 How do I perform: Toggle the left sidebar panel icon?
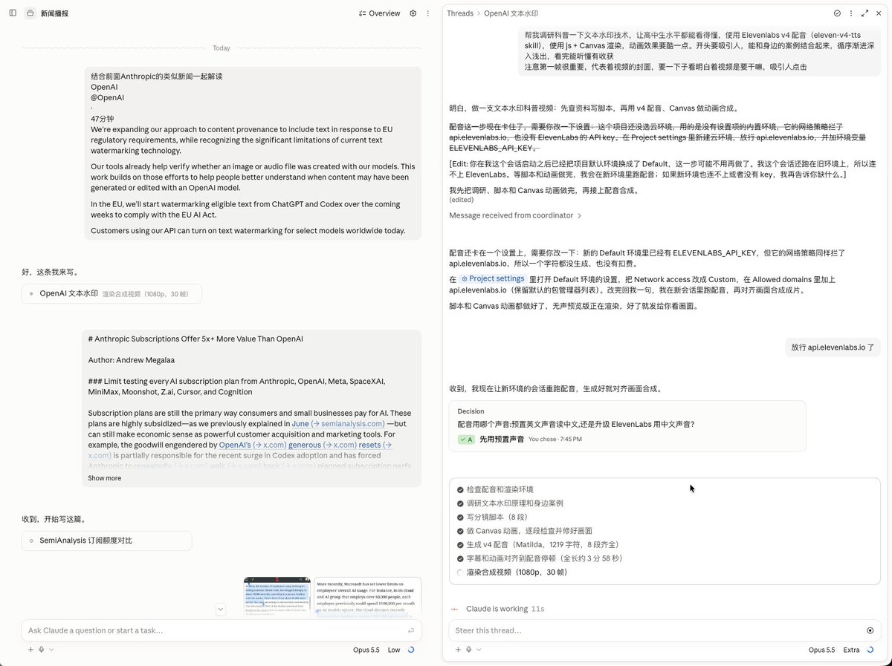tap(13, 13)
